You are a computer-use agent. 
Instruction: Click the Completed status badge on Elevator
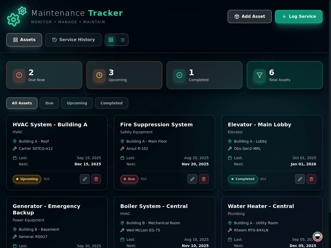tap(243, 179)
